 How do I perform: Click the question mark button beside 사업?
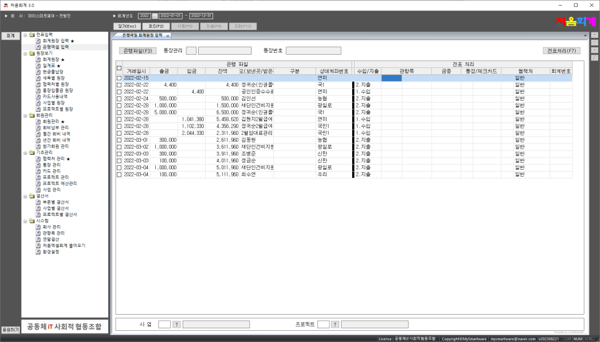pyautogui.click(x=176, y=324)
